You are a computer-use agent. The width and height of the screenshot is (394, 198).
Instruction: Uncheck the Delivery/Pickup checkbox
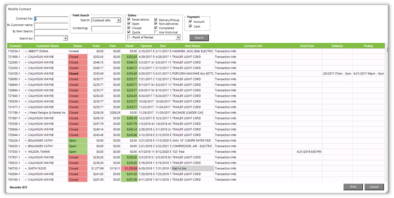pos(156,20)
